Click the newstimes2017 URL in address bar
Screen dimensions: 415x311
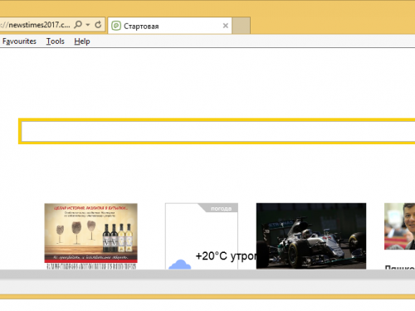[x=35, y=25]
